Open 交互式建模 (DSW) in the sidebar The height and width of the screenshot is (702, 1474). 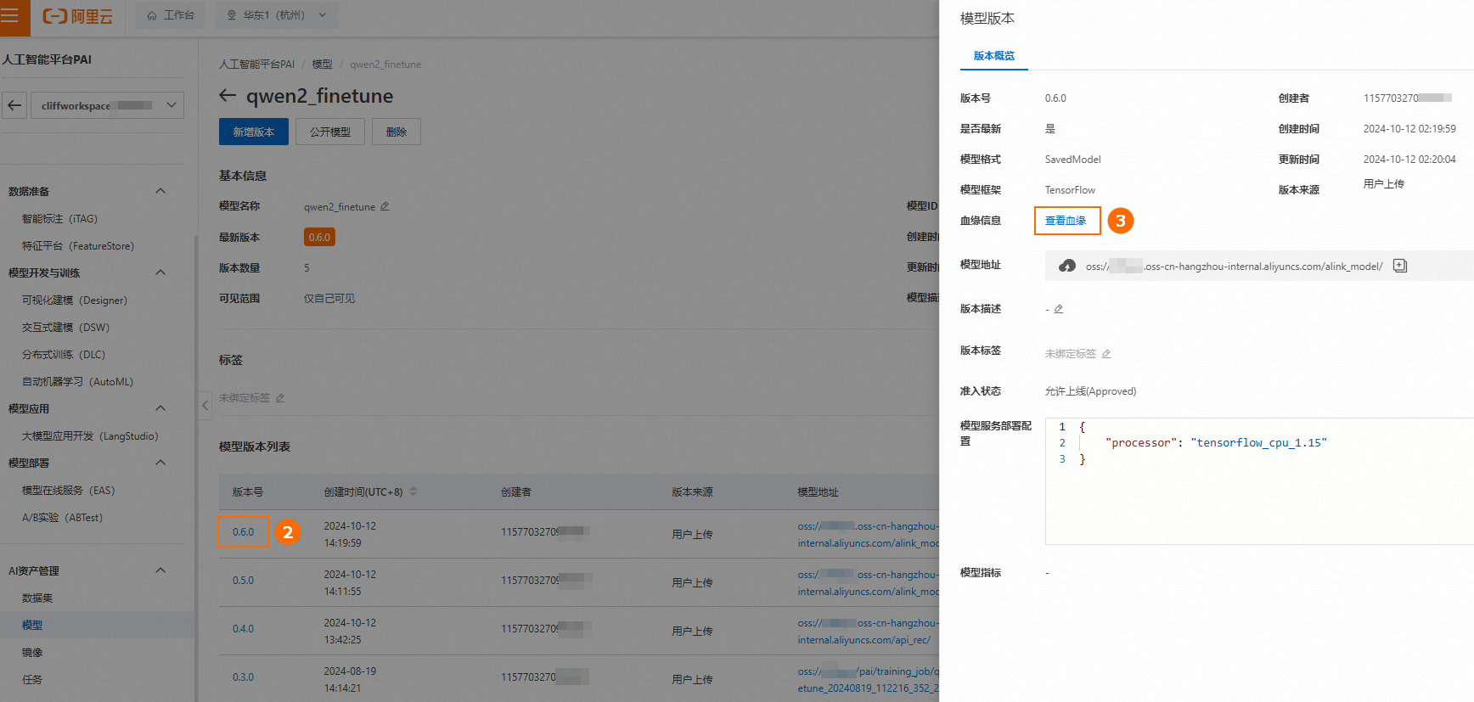65,328
